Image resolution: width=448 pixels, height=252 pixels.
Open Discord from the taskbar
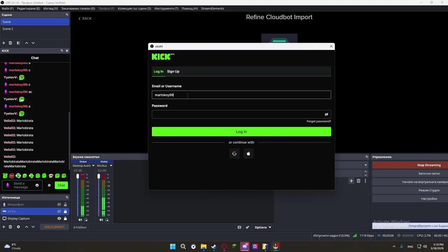click(x=245, y=246)
